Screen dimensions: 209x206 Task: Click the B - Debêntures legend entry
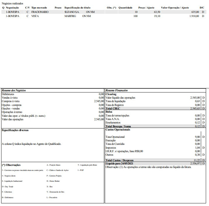coord(8,198)
